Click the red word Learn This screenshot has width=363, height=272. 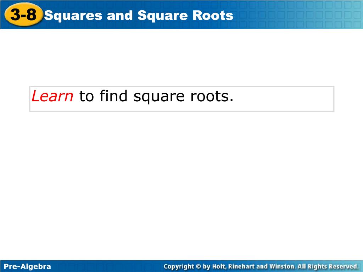tap(52, 96)
